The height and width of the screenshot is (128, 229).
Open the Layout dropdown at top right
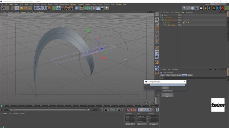pyautogui.click(x=218, y=4)
